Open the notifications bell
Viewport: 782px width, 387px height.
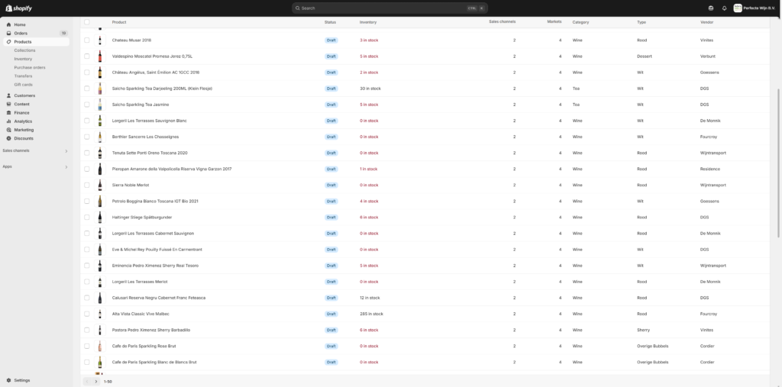coord(724,8)
